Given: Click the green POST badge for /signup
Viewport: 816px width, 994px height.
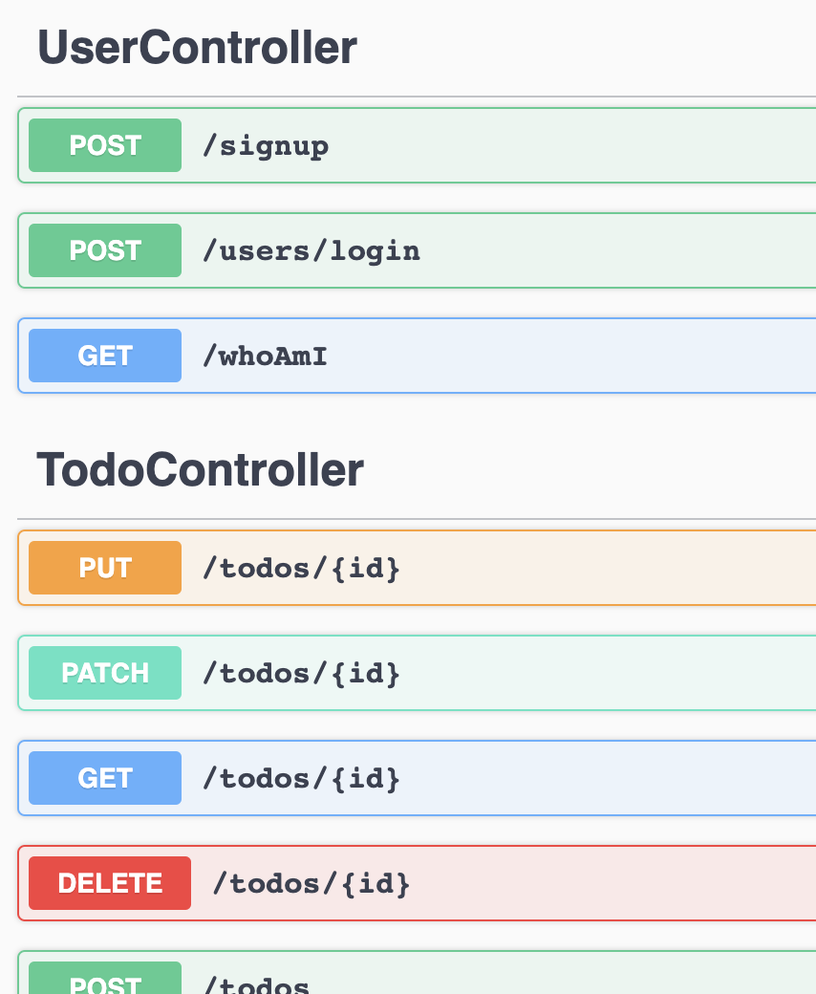Looking at the screenshot, I should 105,145.
